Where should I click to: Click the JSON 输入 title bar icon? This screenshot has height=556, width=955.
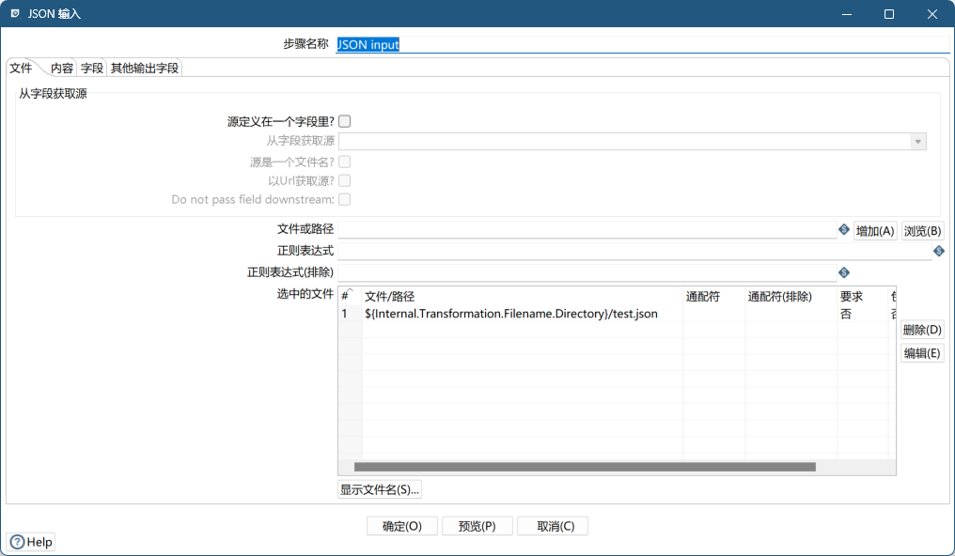(x=13, y=14)
